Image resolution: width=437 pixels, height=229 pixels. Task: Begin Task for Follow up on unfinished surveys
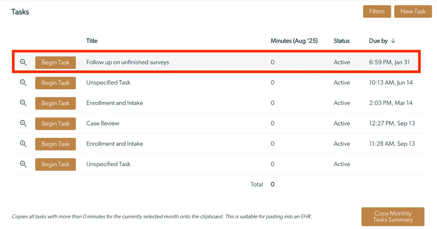pyautogui.click(x=55, y=63)
